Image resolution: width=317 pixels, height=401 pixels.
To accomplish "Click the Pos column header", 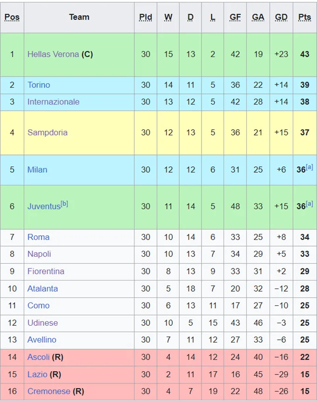I will click(x=12, y=17).
